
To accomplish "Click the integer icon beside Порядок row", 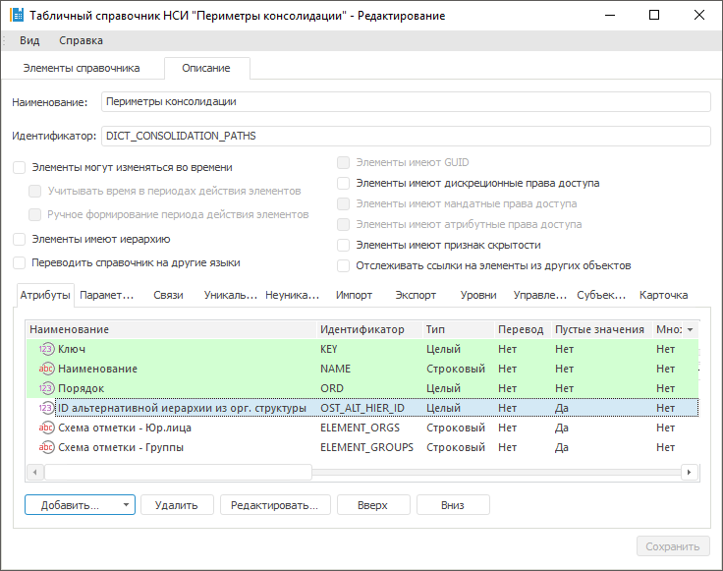I will click(46, 388).
